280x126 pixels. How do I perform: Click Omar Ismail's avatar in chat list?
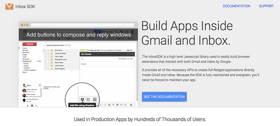click(24, 95)
